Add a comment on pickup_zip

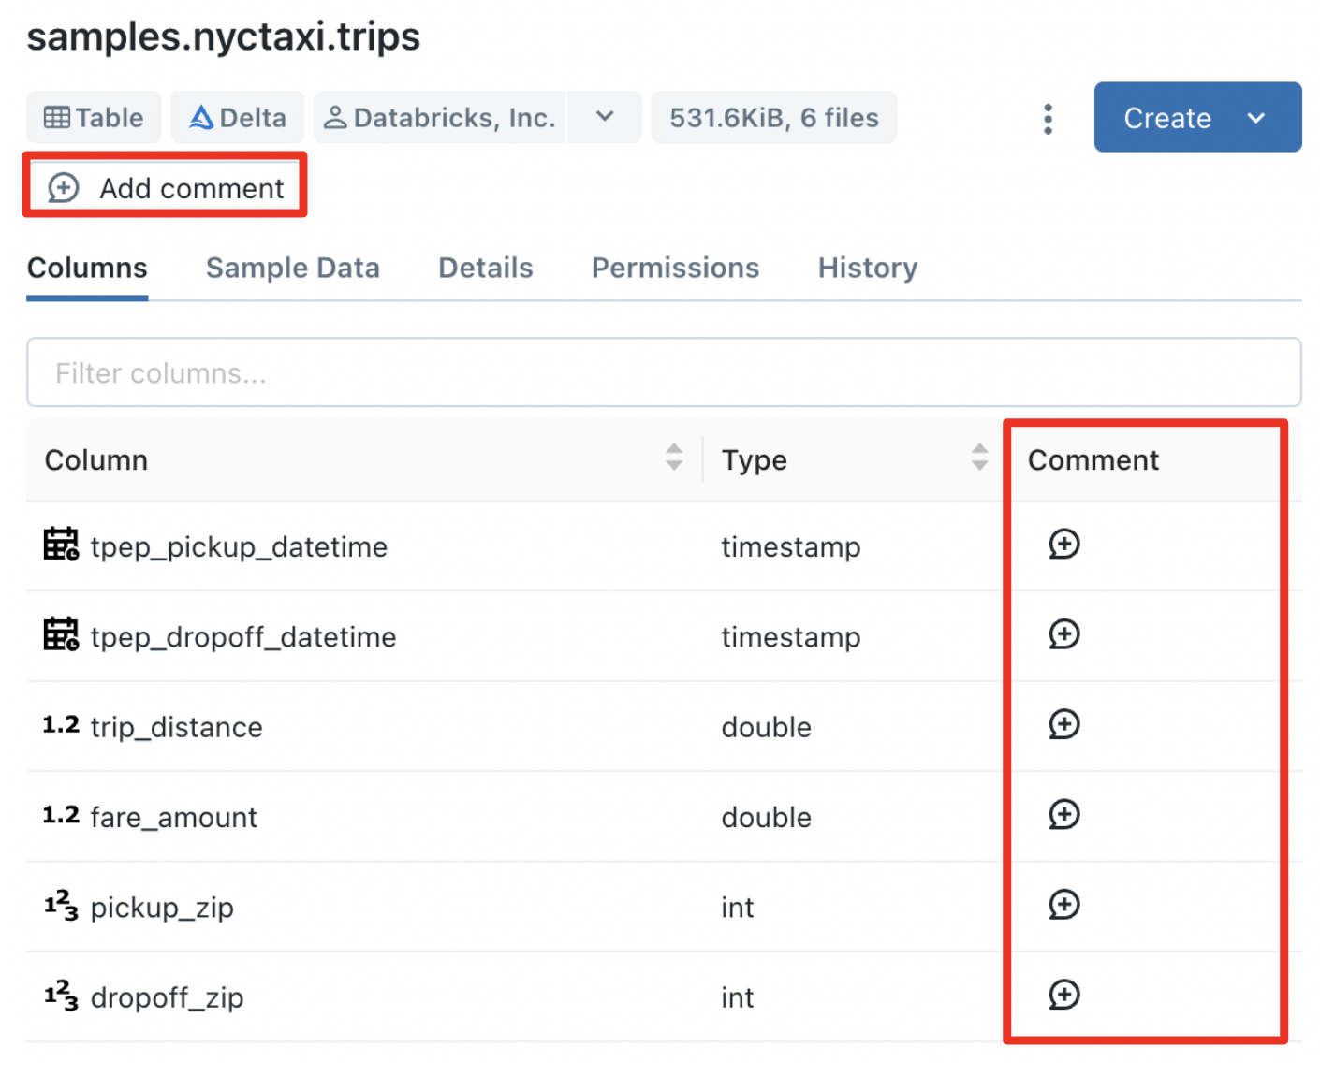pyautogui.click(x=1064, y=905)
